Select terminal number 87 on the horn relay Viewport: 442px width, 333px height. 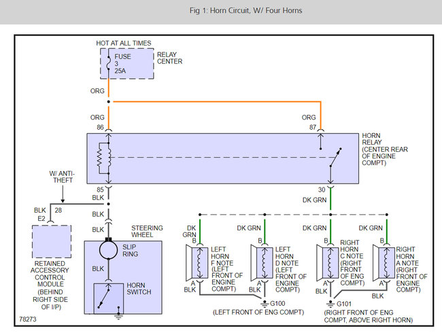tap(313, 127)
